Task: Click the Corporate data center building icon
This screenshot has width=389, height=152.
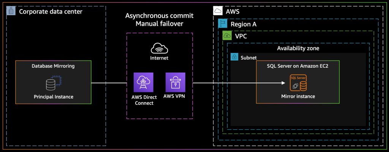Action: (11, 11)
